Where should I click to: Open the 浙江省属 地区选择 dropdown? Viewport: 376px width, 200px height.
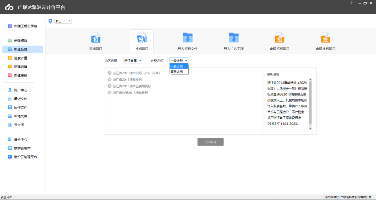[x=133, y=61]
